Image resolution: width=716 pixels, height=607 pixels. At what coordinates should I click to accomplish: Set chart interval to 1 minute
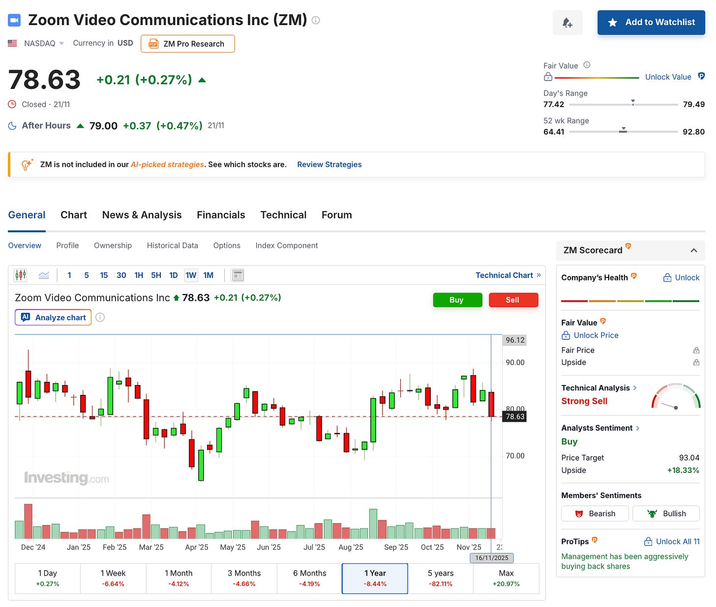coord(69,275)
